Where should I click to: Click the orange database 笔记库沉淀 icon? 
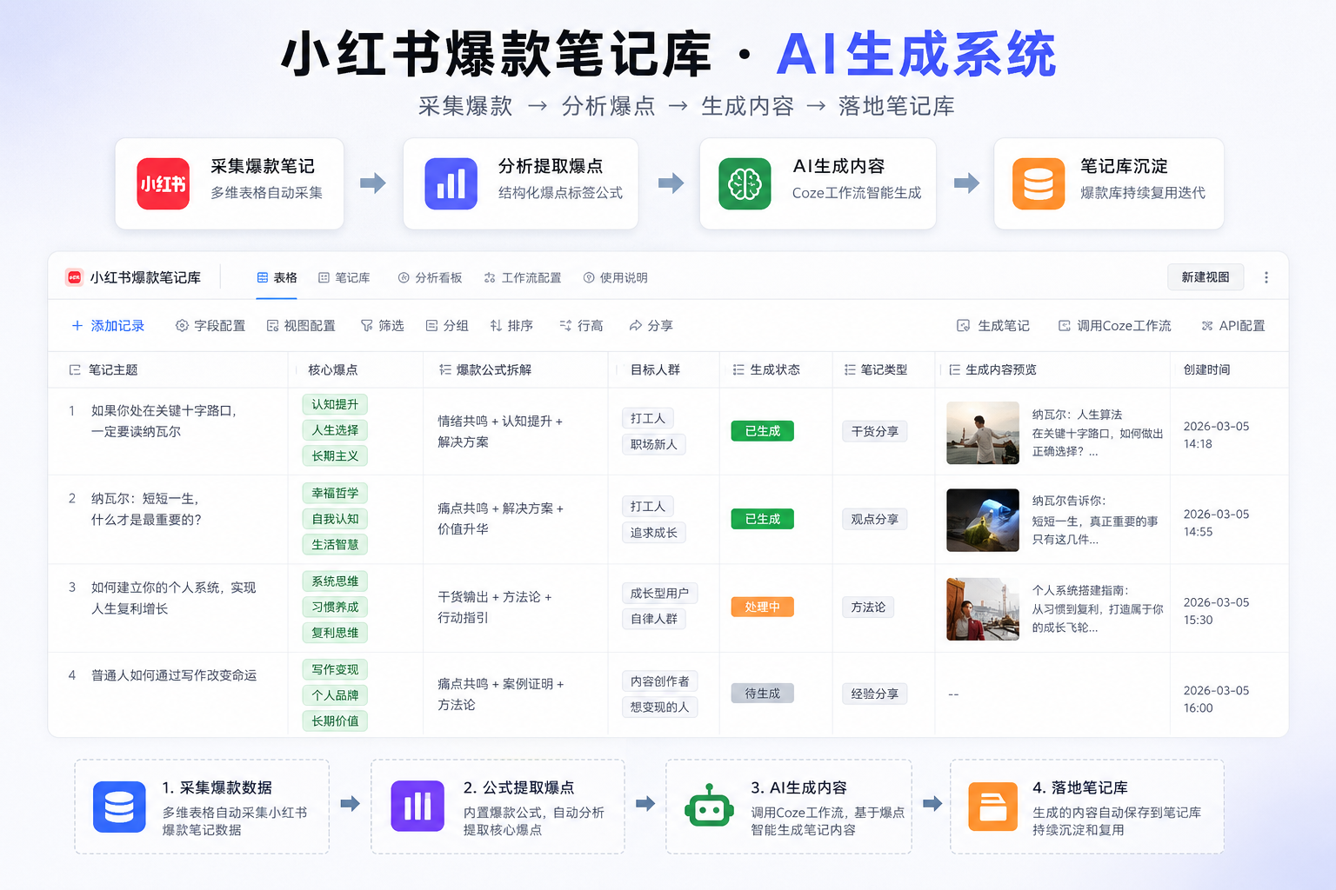click(x=1039, y=183)
